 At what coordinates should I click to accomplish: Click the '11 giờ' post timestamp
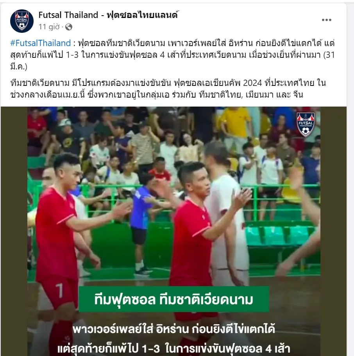(49, 27)
